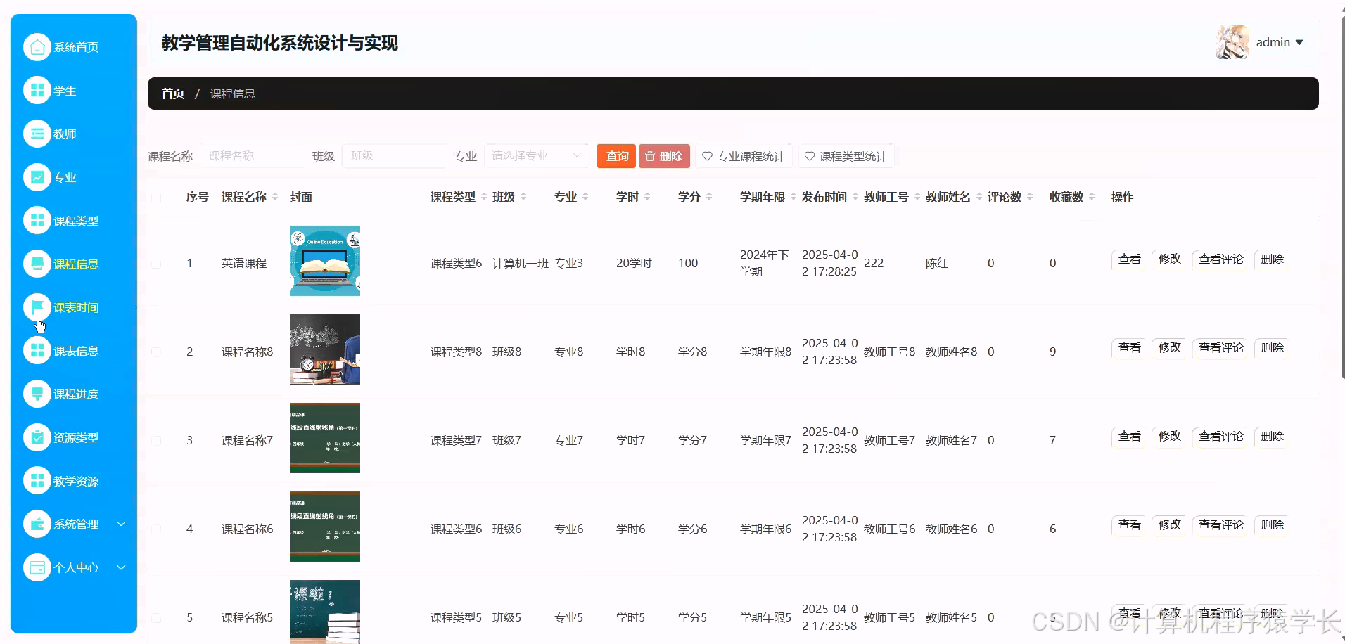Click the 课表时间 flag icon
The width and height of the screenshot is (1345, 644).
[x=38, y=307]
